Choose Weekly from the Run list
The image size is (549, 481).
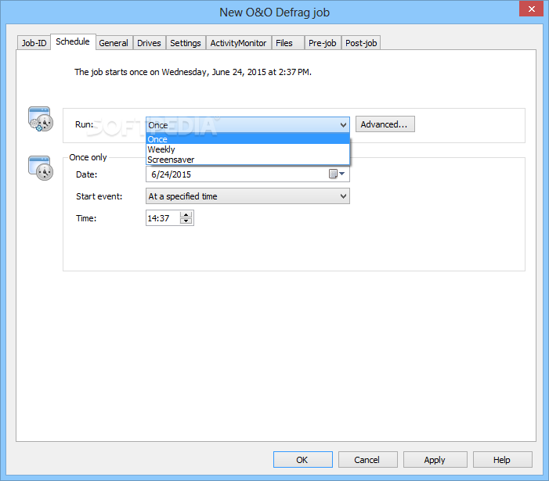pyautogui.click(x=248, y=149)
